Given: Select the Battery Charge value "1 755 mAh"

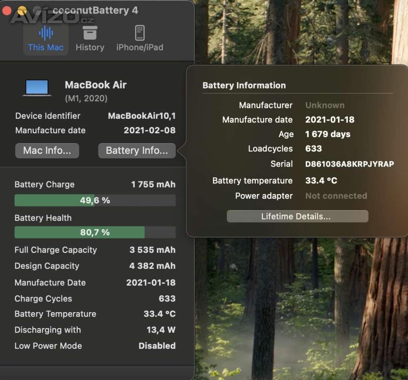Looking at the screenshot, I should 153,184.
